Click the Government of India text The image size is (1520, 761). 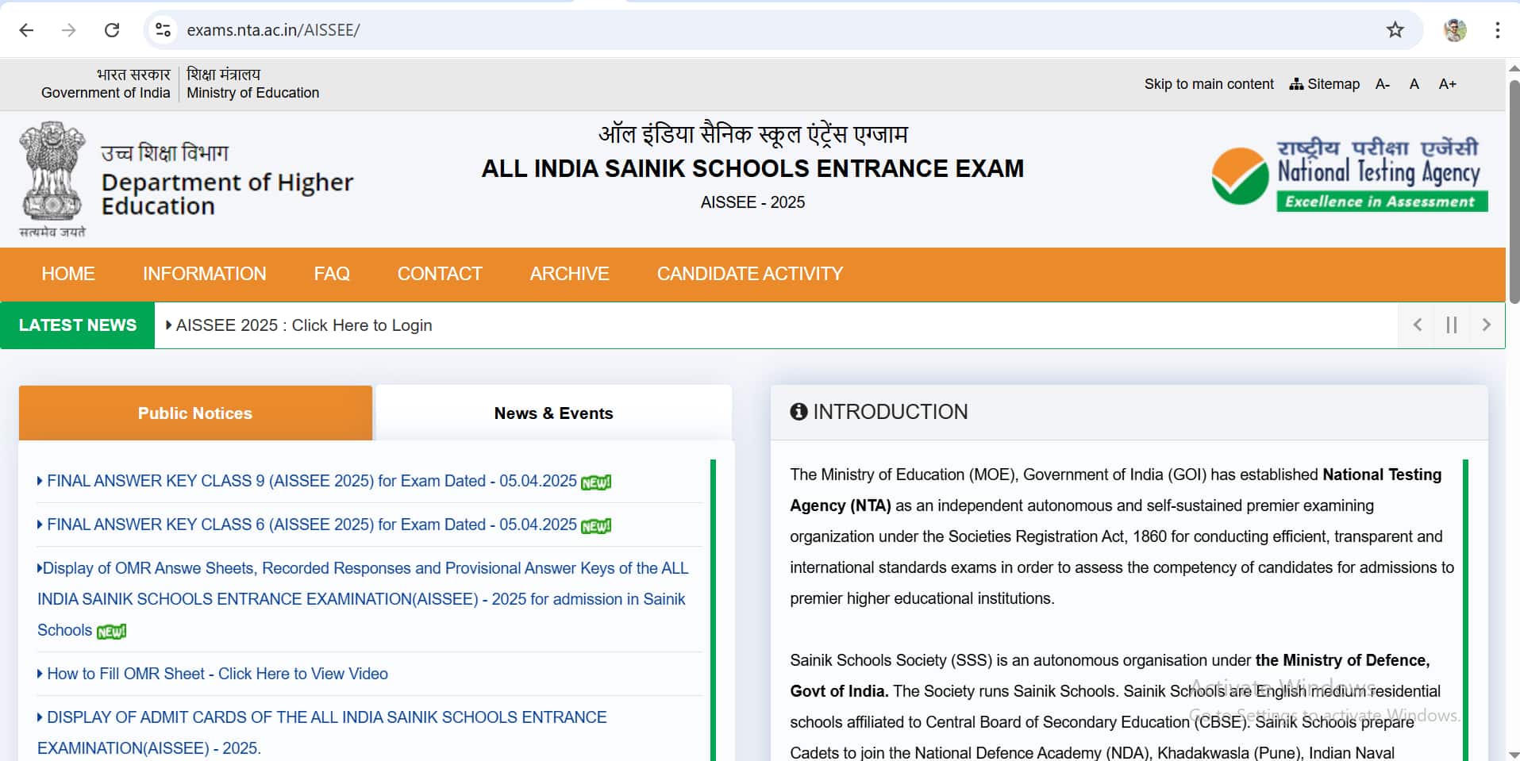(106, 93)
